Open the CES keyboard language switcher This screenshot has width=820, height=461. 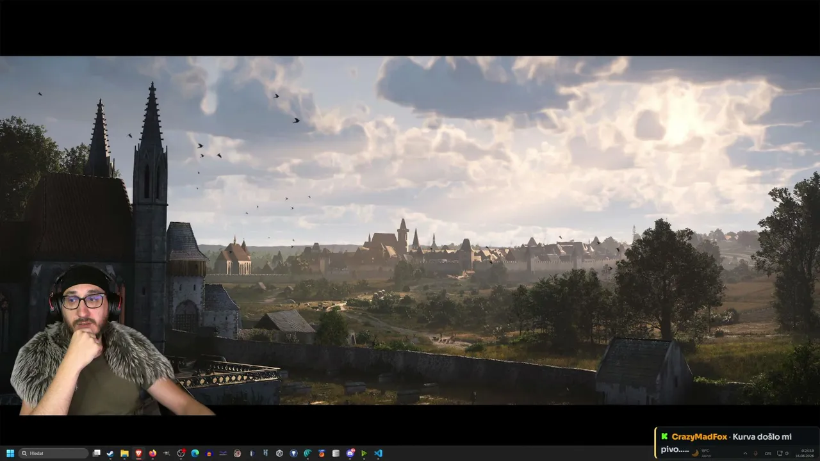pos(767,453)
